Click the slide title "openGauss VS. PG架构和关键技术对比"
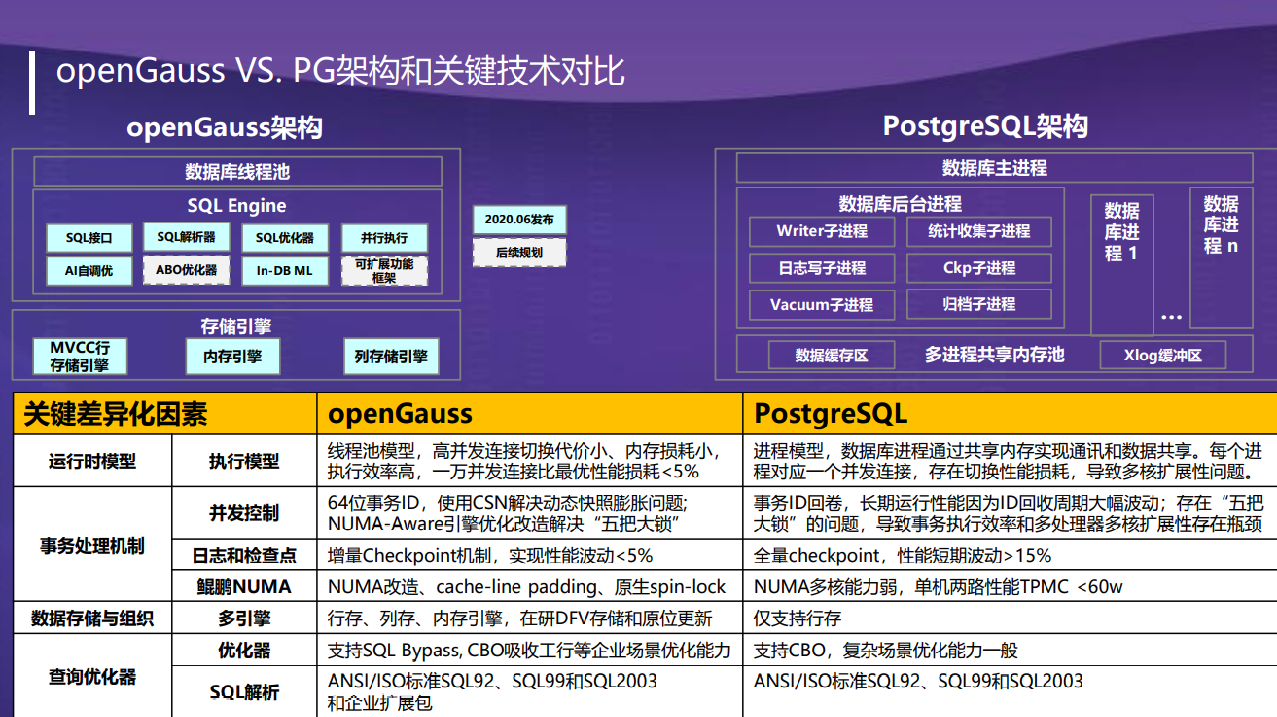Image resolution: width=1277 pixels, height=717 pixels. tap(340, 72)
